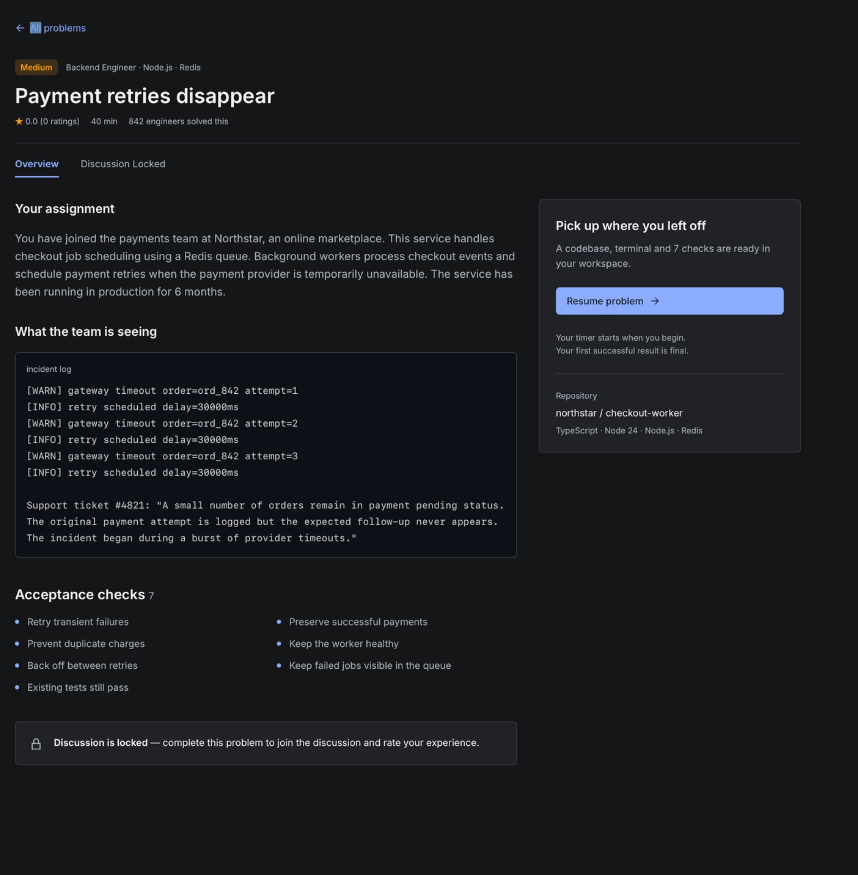The width and height of the screenshot is (858, 875).
Task: Switch to the Discussion Locked tab
Action: pyautogui.click(x=123, y=164)
